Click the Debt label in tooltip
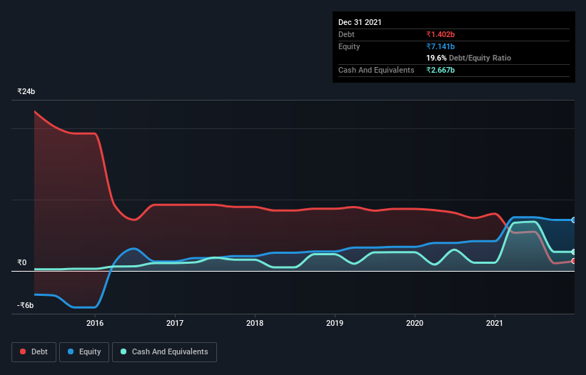 346,34
